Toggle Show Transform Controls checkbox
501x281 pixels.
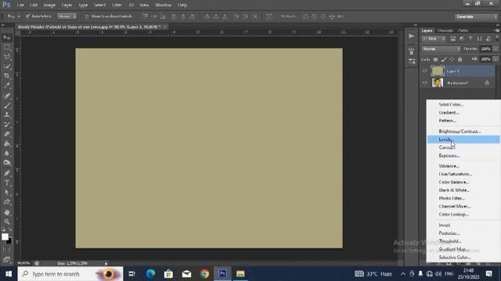[87, 16]
